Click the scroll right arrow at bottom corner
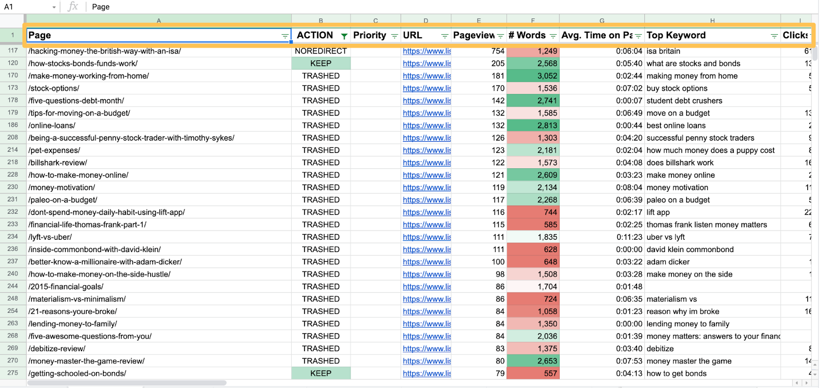820x388 pixels. (x=806, y=383)
